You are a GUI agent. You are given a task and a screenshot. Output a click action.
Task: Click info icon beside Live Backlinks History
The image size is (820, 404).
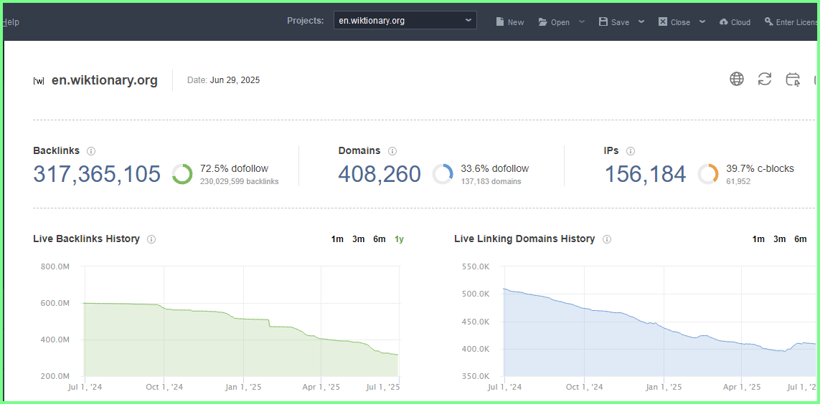click(x=151, y=239)
